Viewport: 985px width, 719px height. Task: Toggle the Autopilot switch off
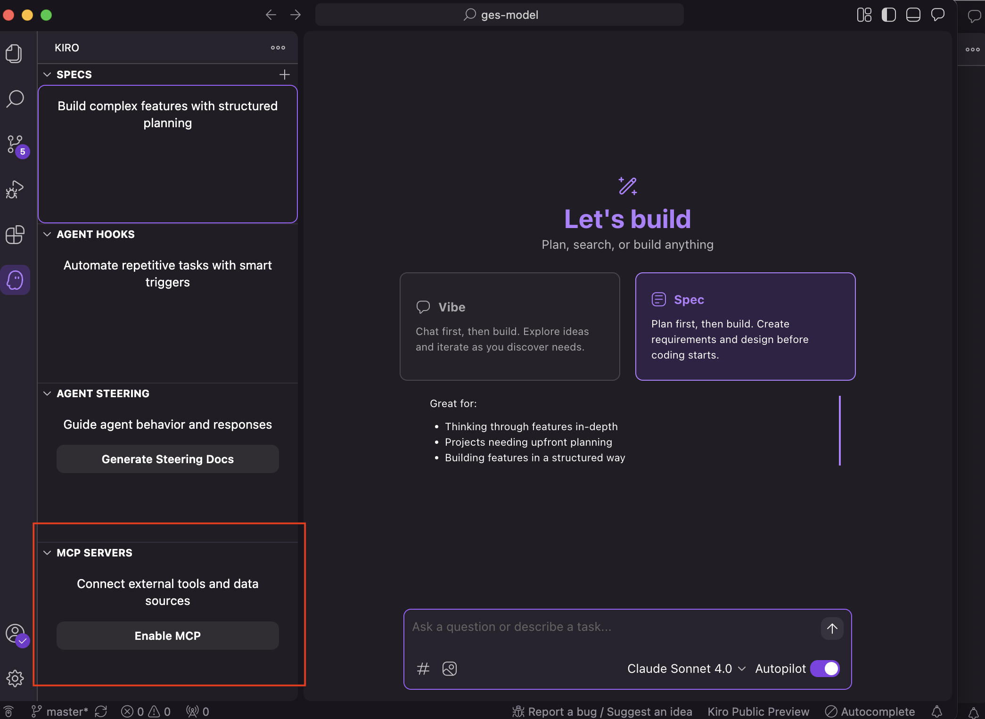coord(825,669)
